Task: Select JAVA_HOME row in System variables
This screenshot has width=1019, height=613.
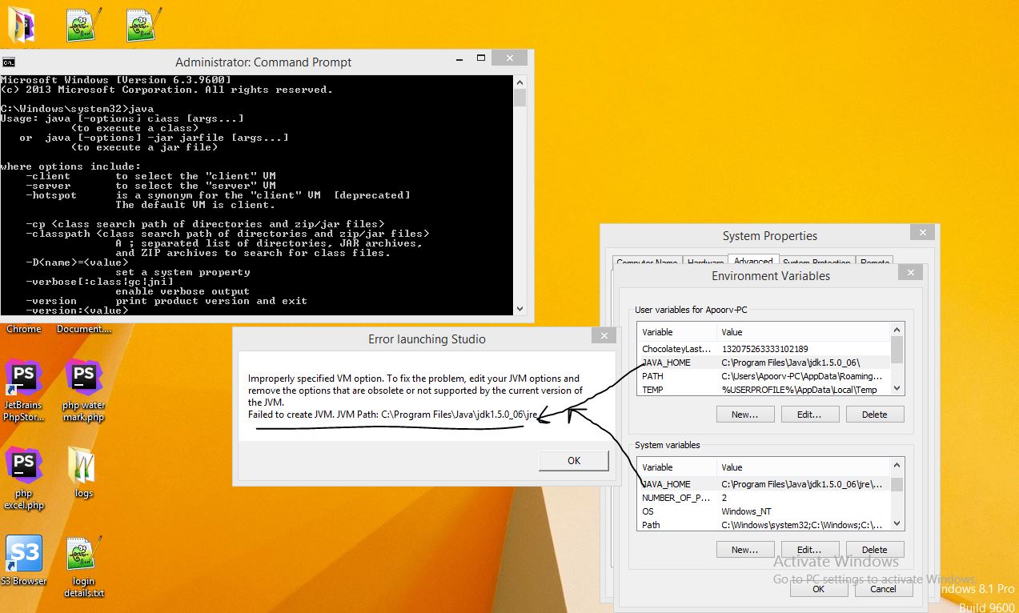Action: click(x=764, y=484)
